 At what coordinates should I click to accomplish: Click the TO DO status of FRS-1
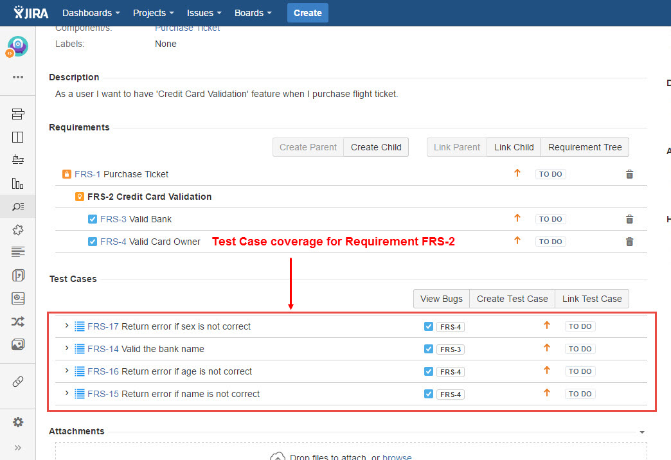click(550, 174)
